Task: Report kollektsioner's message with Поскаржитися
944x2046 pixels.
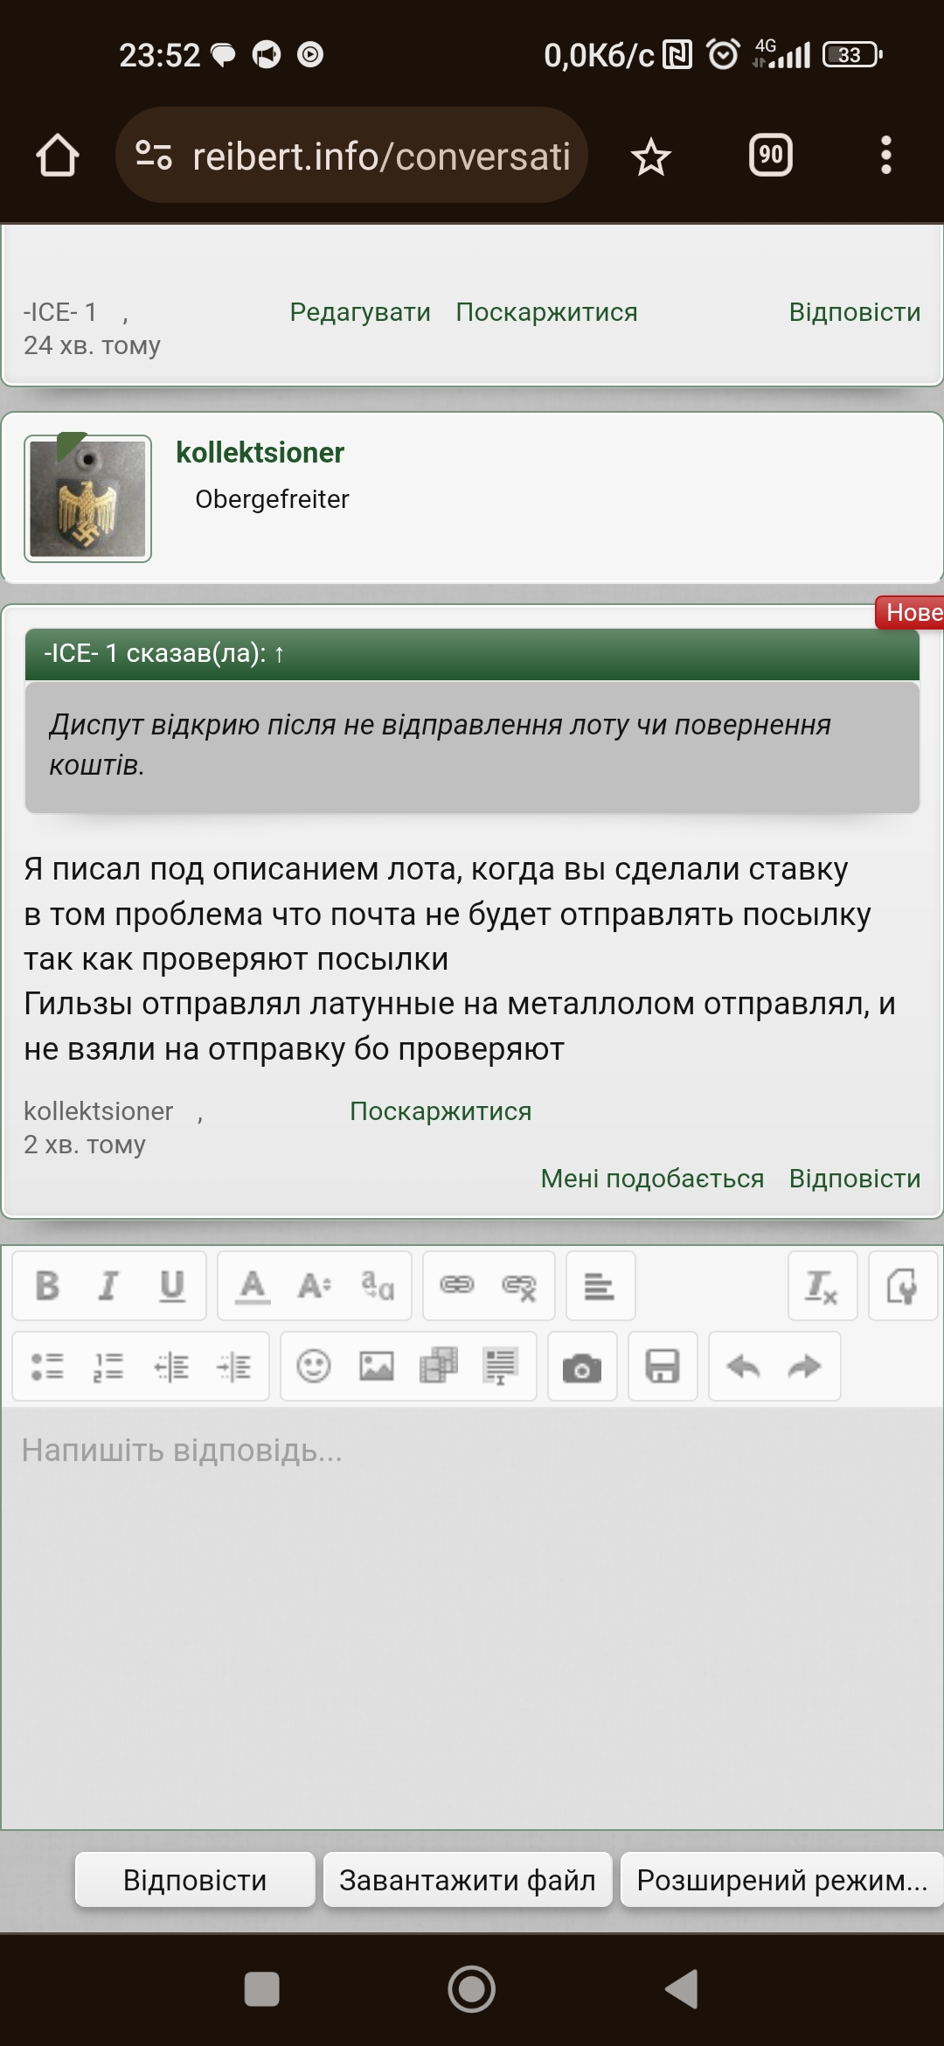Action: 441,1111
